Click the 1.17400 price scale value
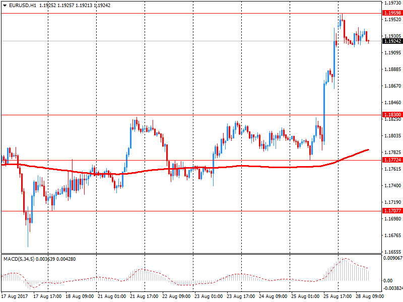Viewport: 403px width, 302px height. [x=393, y=185]
